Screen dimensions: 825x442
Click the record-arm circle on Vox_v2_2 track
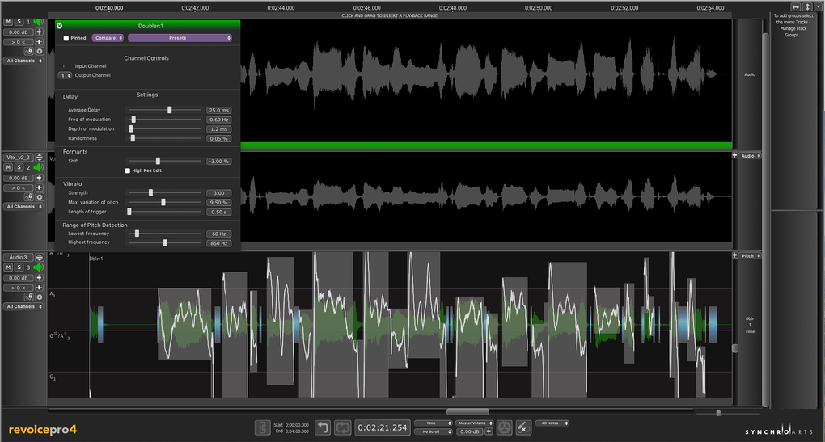click(40, 197)
